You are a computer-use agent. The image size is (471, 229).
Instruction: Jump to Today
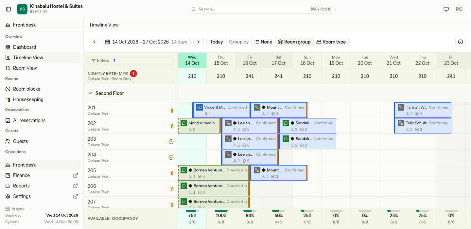point(217,42)
